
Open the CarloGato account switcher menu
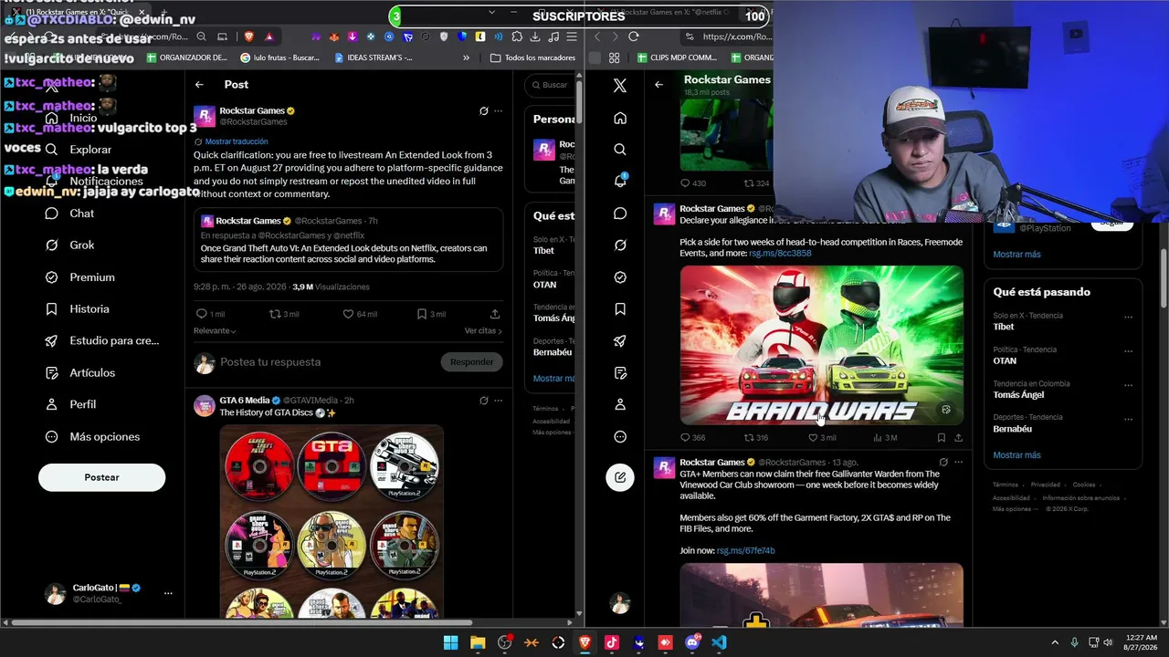pos(168,593)
